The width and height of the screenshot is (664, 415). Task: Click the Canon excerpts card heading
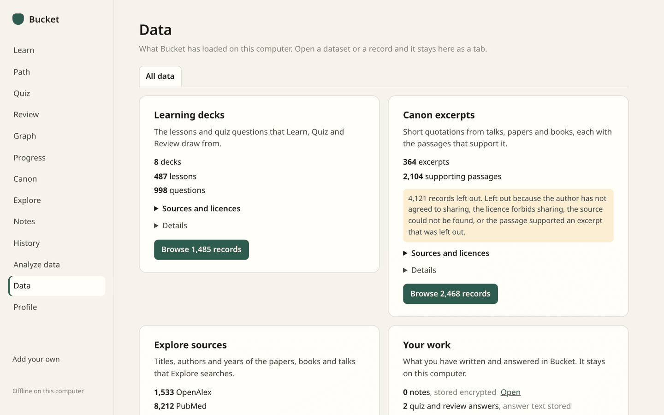pos(439,115)
